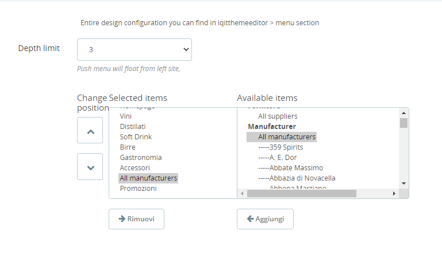This screenshot has width=442, height=254.
Task: Select Vini in Selected items
Action: (126, 116)
